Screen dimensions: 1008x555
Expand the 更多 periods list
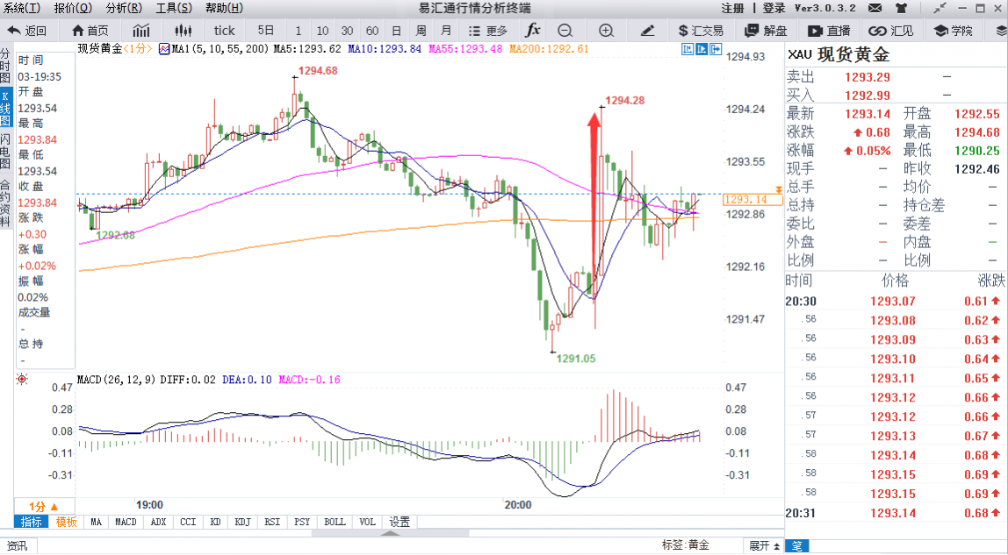tap(488, 30)
